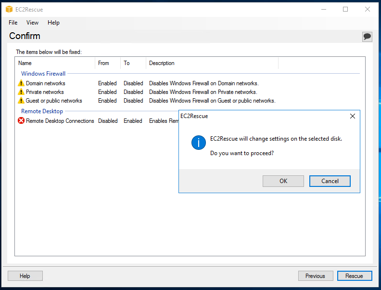Close the main EC2Rescue window
381x290 pixels.
pyautogui.click(x=368, y=9)
